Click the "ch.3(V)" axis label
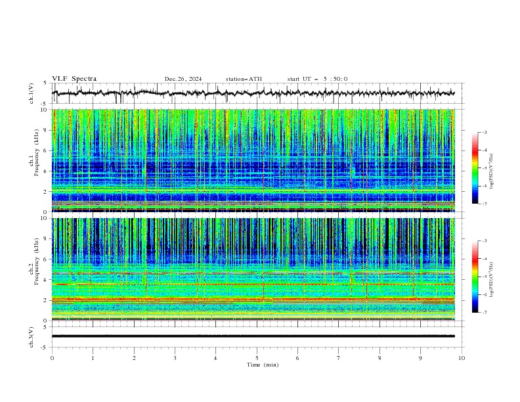This screenshot has width=520, height=402. pos(32,337)
